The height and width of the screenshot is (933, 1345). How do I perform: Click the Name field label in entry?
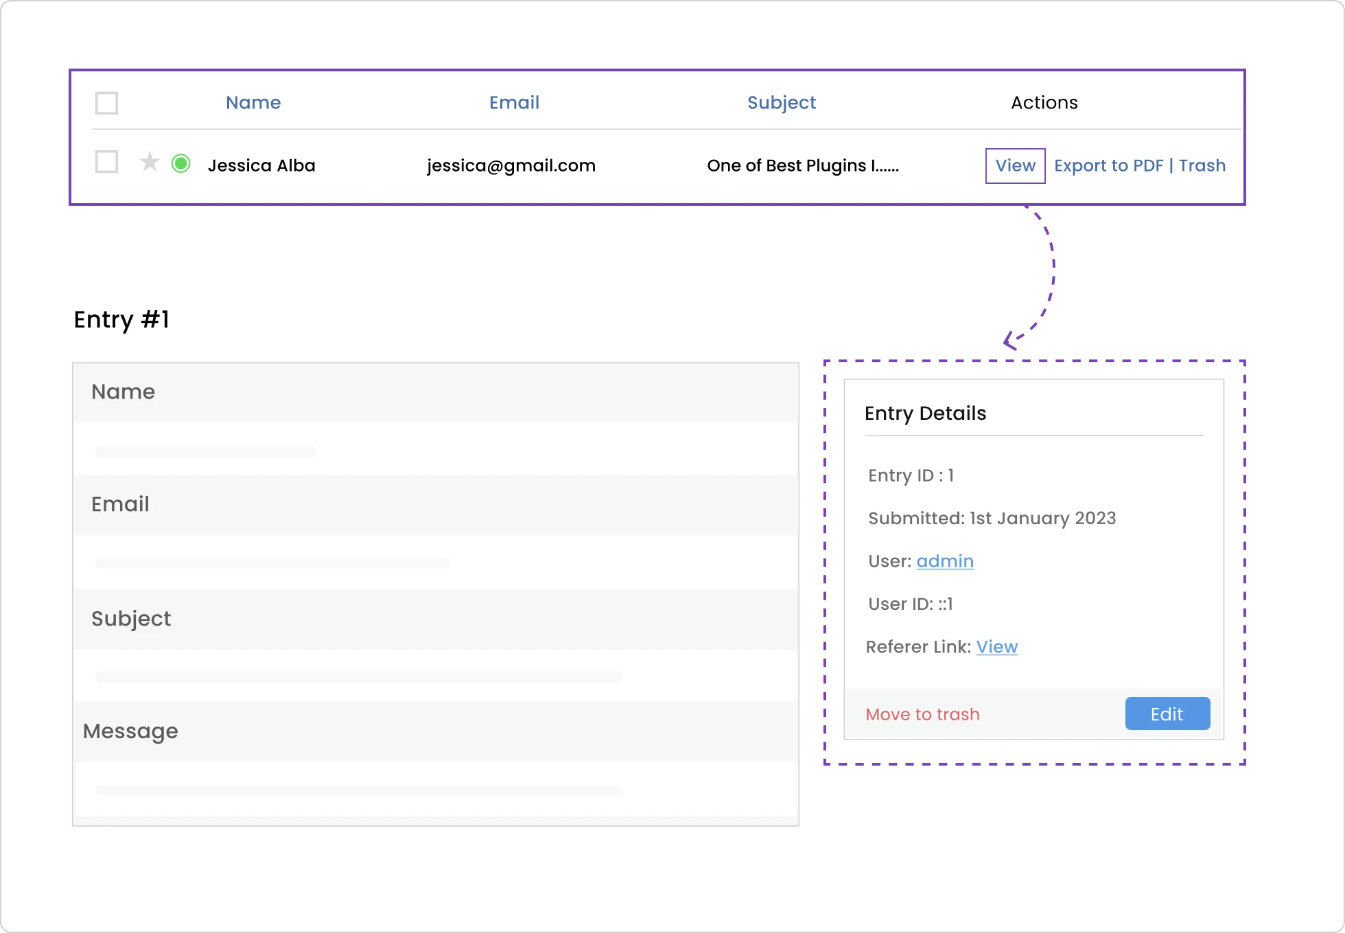123,392
